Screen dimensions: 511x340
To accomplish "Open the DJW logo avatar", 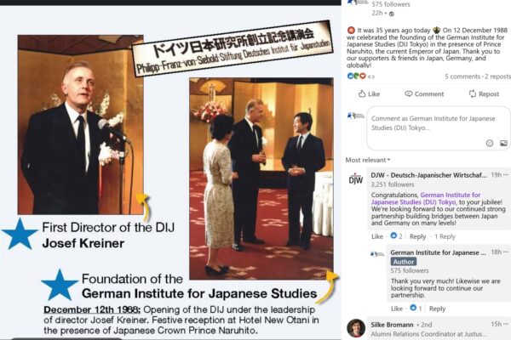I will click(x=355, y=179).
